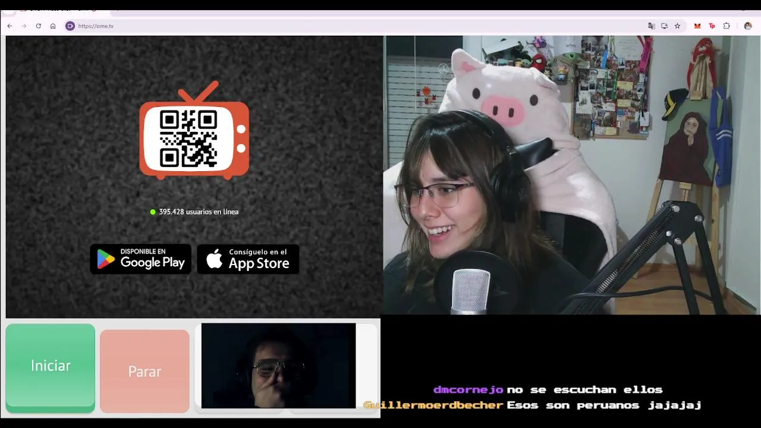Click the green Iniciar button

pyautogui.click(x=51, y=368)
